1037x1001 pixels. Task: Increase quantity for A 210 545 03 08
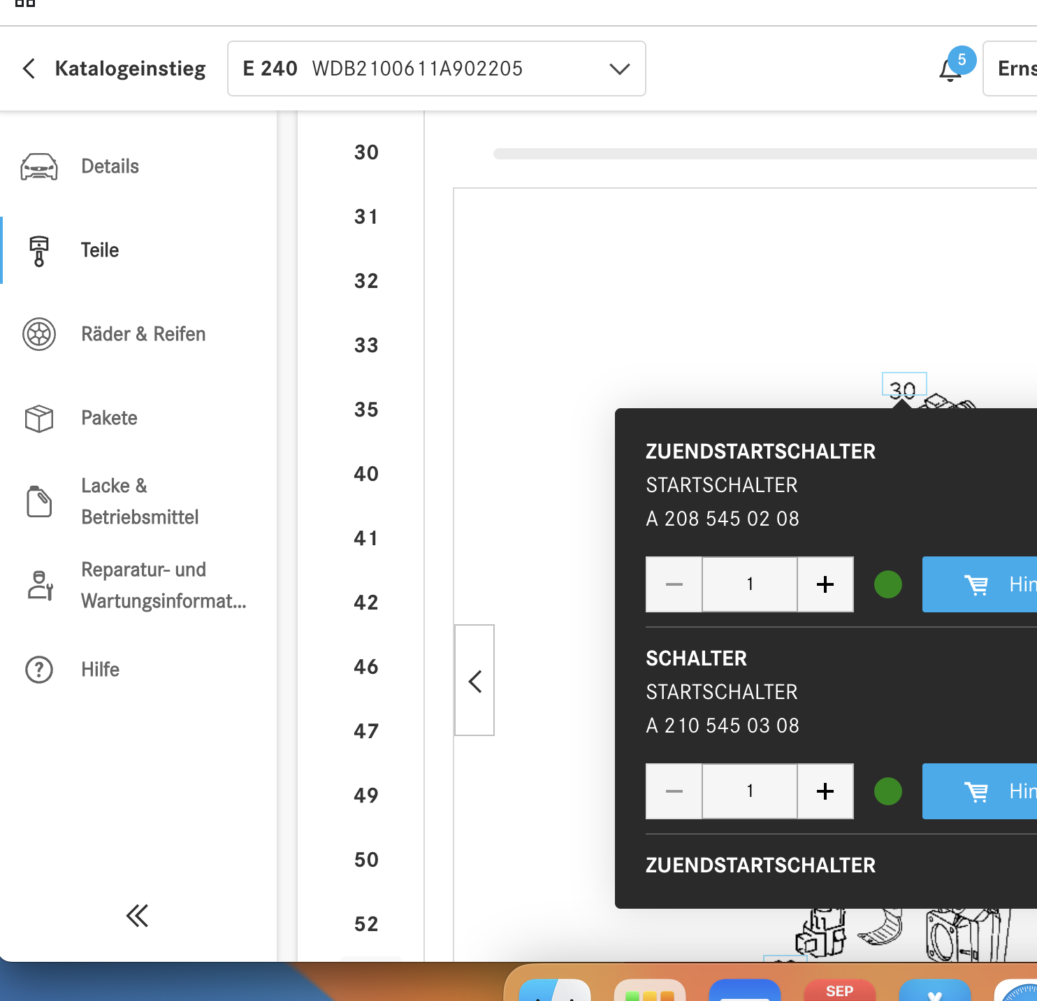click(x=825, y=791)
